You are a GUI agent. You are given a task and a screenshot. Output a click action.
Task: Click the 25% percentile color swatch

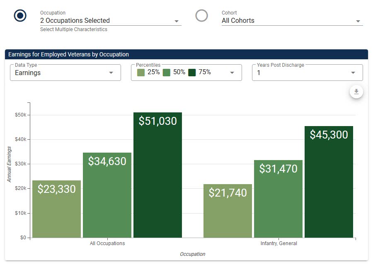point(141,73)
